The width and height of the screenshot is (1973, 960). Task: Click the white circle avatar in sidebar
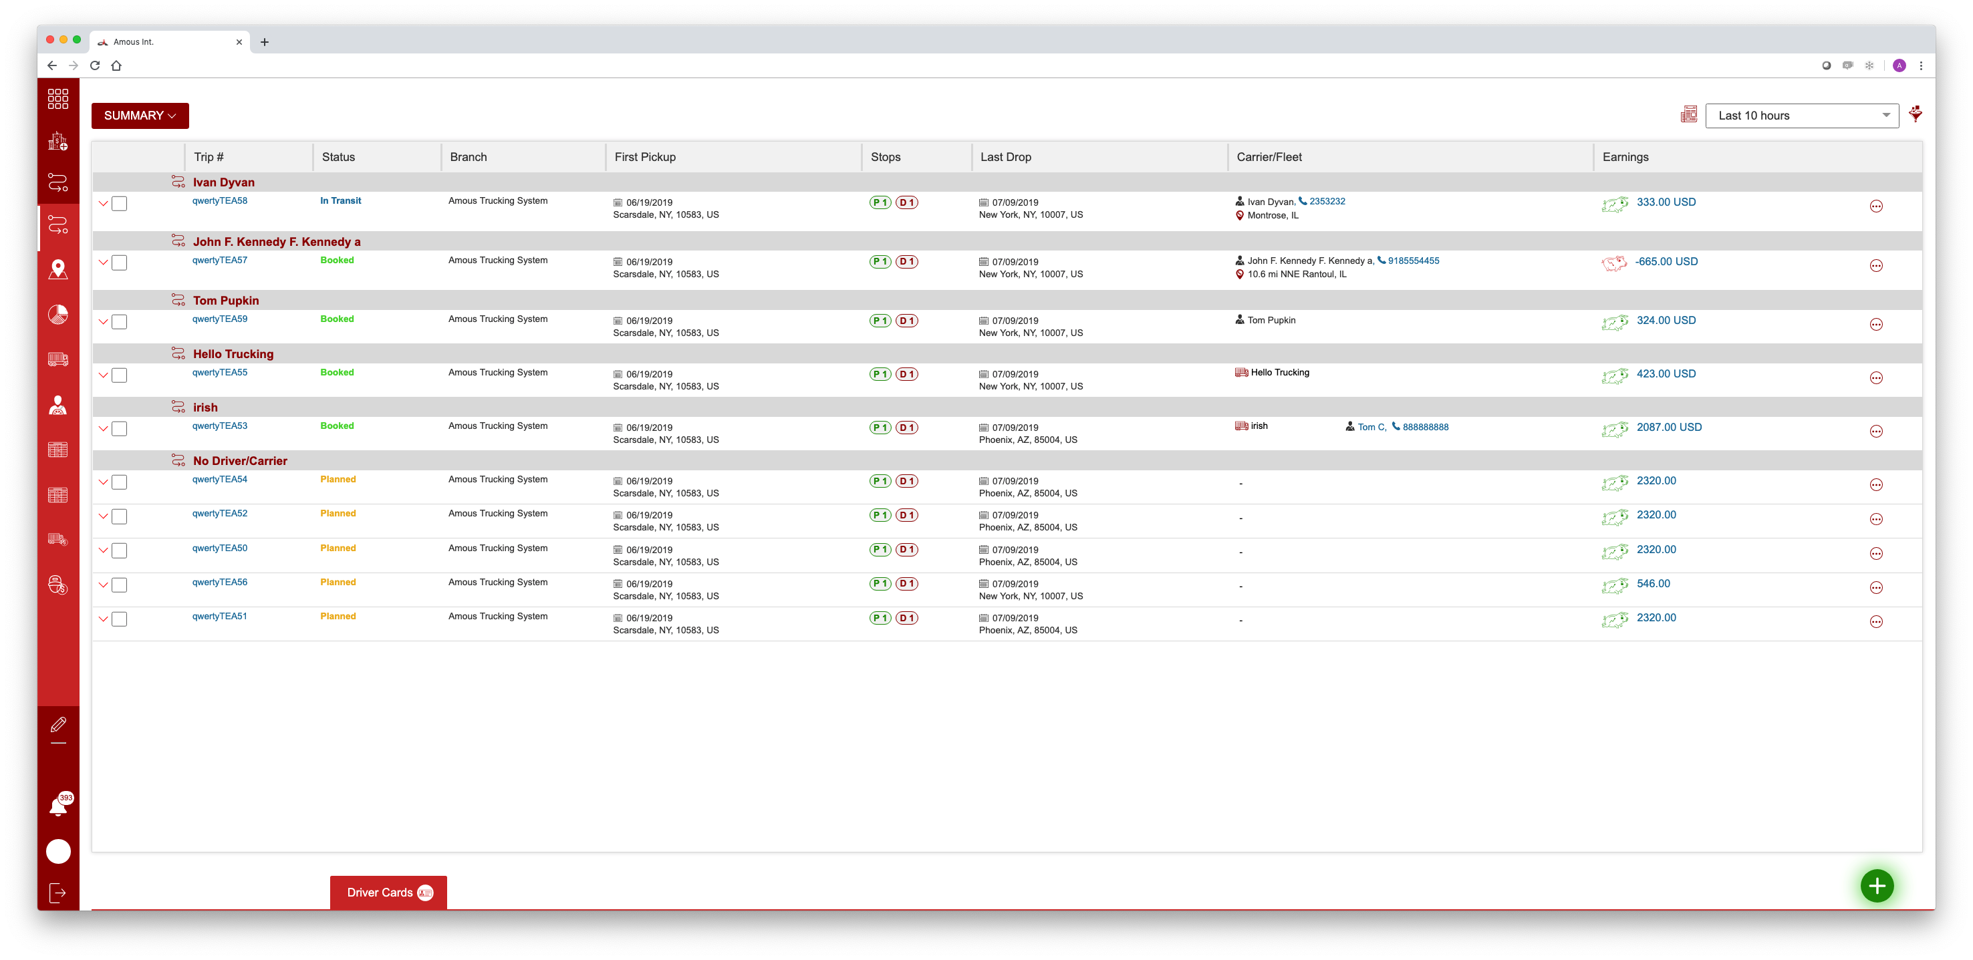pyautogui.click(x=58, y=851)
